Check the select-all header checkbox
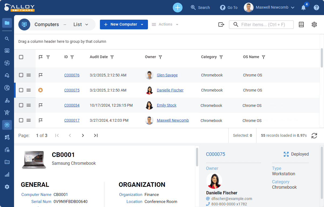The image size is (324, 207). coord(21,57)
